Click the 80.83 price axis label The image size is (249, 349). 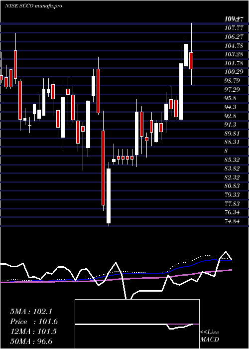(233, 186)
